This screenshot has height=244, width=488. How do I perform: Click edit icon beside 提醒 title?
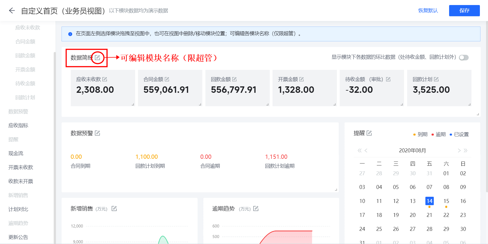pos(369,133)
